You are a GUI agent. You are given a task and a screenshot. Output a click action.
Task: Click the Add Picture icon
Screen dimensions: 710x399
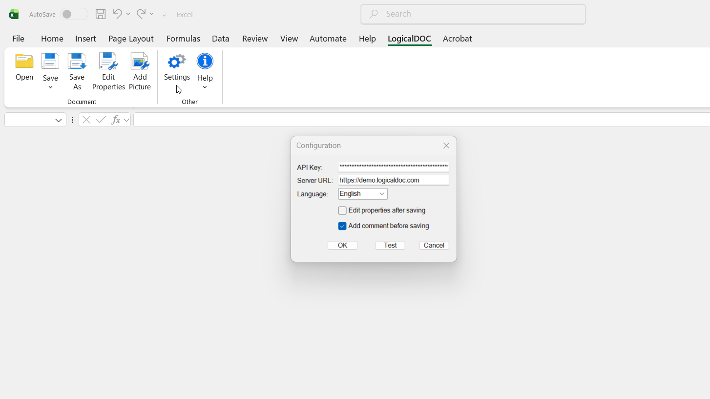tap(140, 62)
